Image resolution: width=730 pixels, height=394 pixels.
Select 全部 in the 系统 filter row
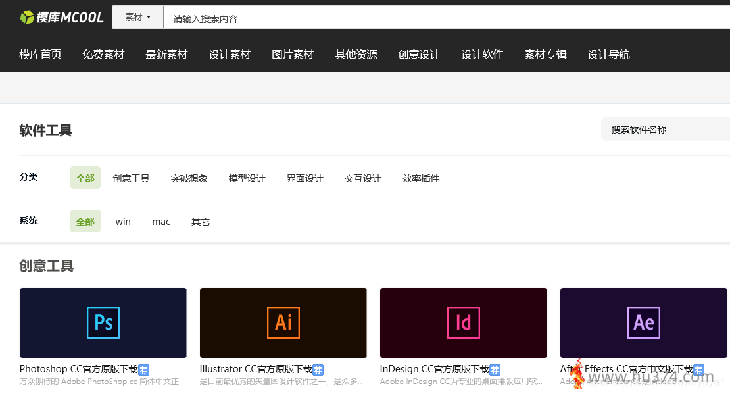coord(85,221)
